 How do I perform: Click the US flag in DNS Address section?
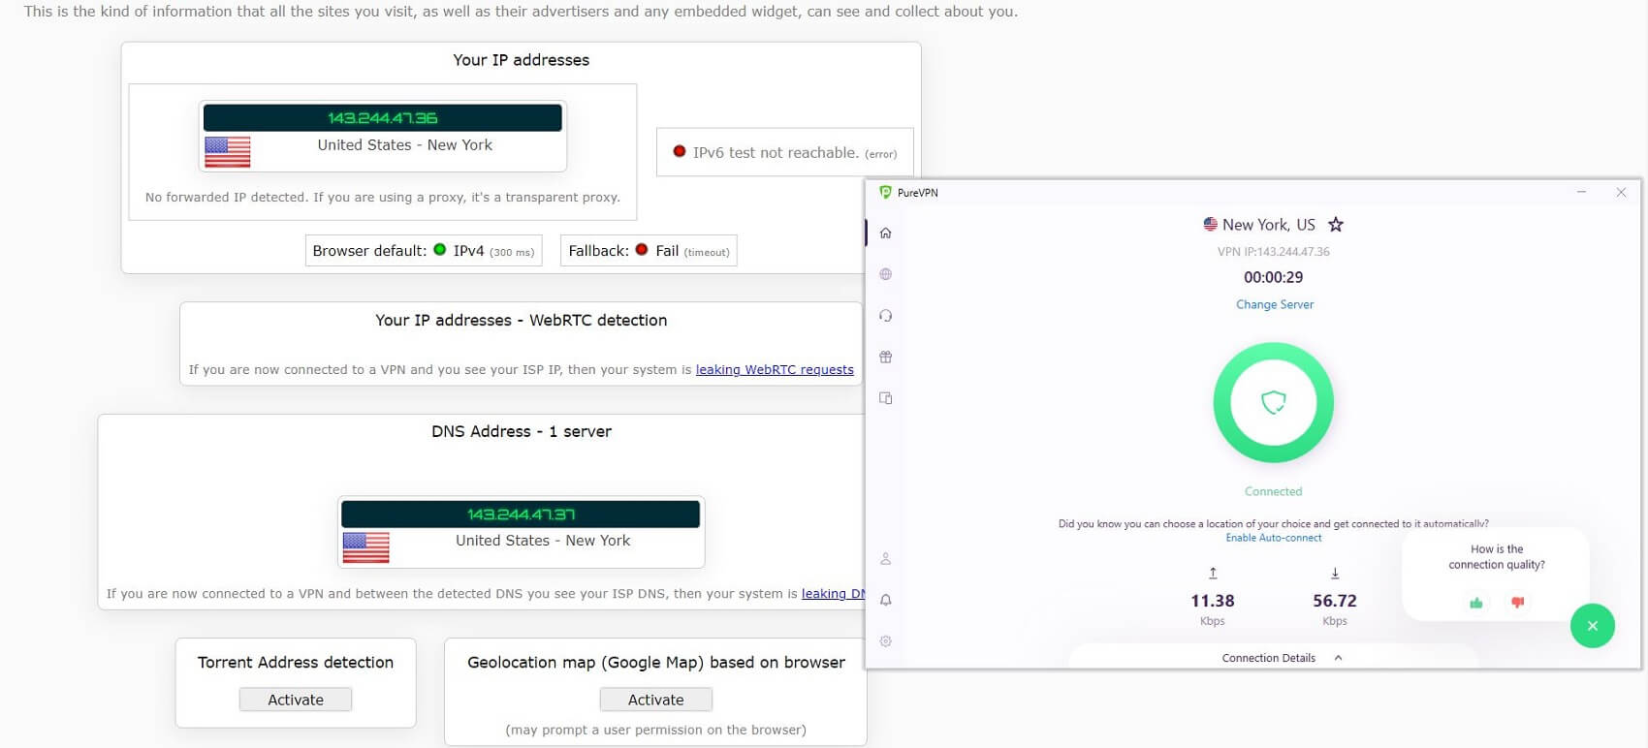[x=366, y=548]
